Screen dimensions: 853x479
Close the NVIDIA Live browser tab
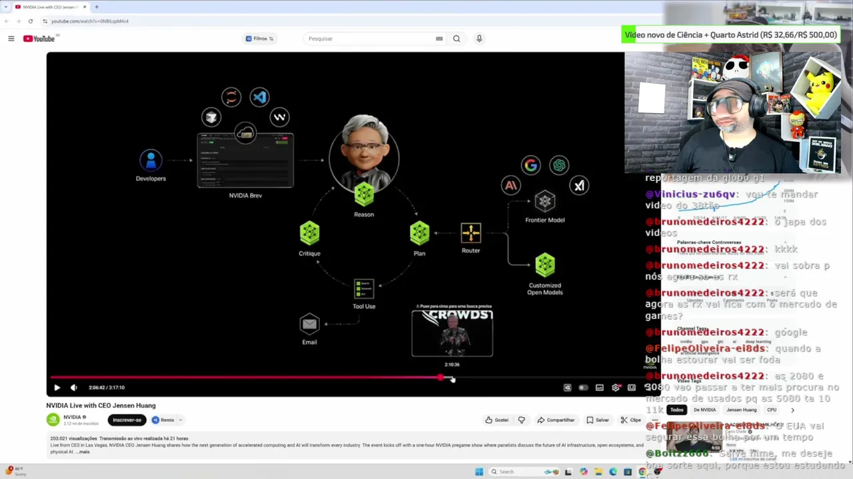(x=85, y=7)
